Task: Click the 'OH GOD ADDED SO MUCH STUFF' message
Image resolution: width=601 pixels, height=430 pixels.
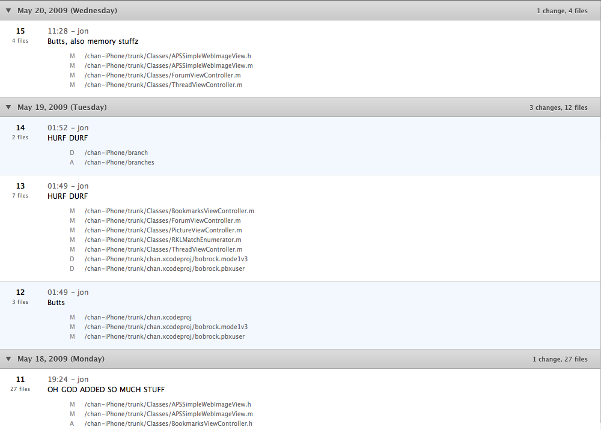Action: (x=106, y=390)
